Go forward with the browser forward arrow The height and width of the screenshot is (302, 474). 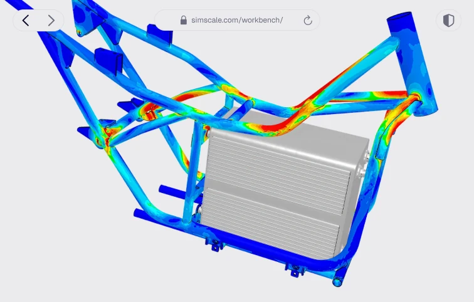51,21
